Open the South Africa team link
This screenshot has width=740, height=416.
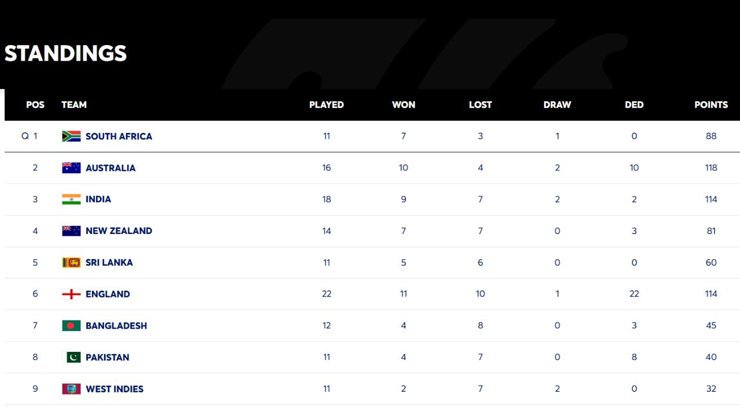coord(119,136)
